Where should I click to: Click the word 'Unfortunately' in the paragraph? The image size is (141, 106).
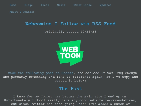[x=17, y=100]
